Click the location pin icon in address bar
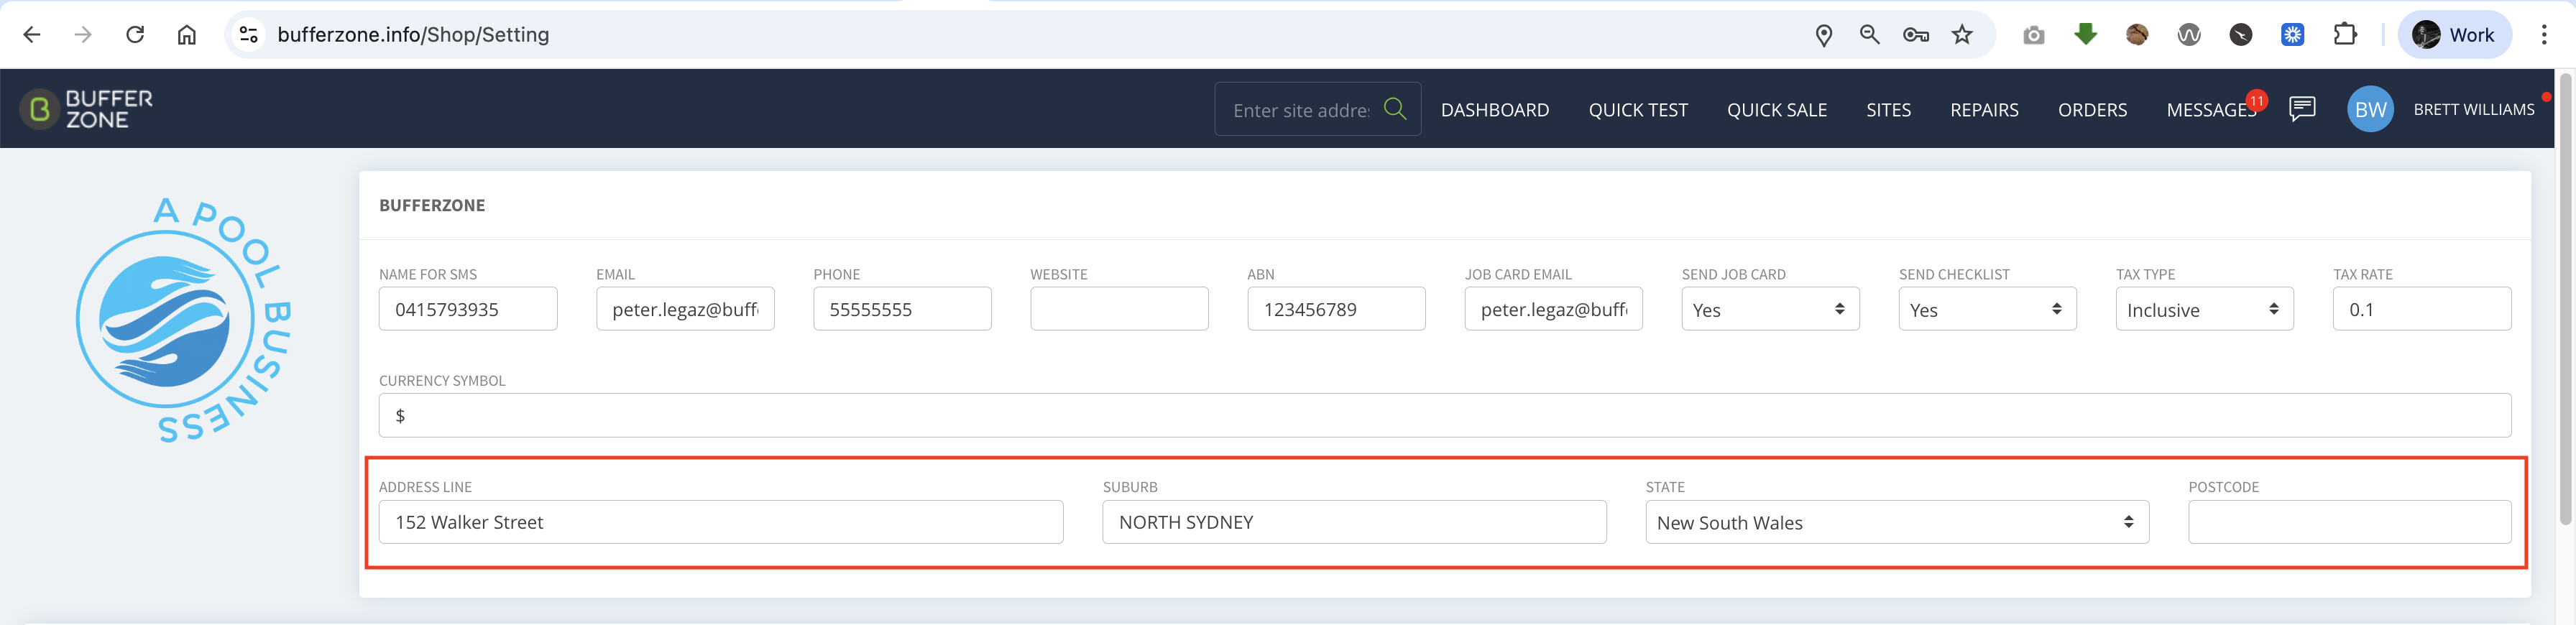2576x625 pixels. coord(1823,35)
